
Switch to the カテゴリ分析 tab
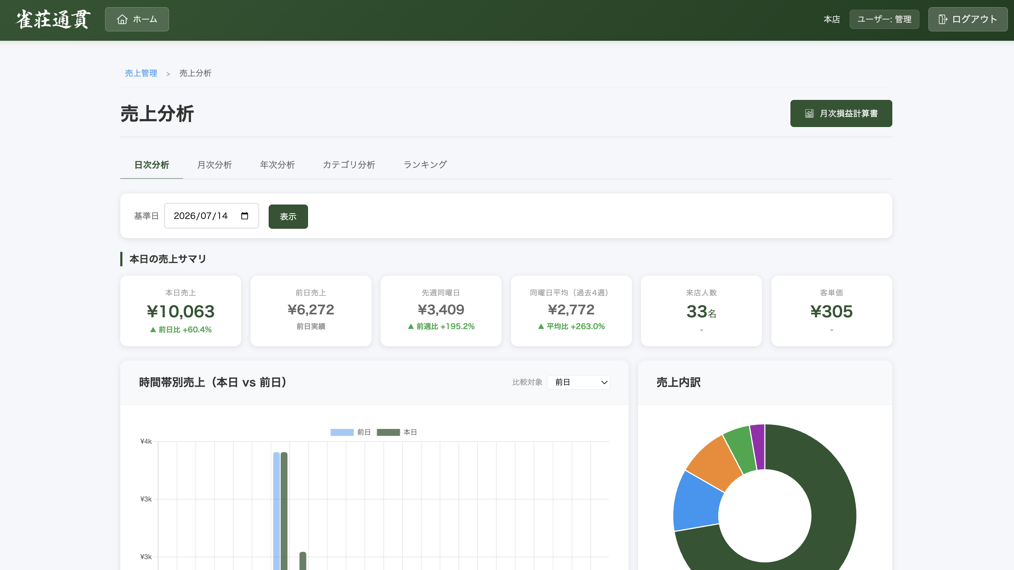click(349, 165)
